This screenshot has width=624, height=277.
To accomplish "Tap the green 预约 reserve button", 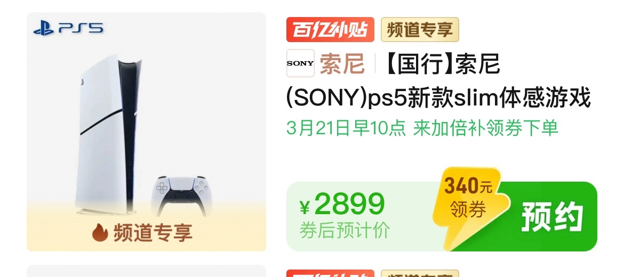I will coord(552,217).
